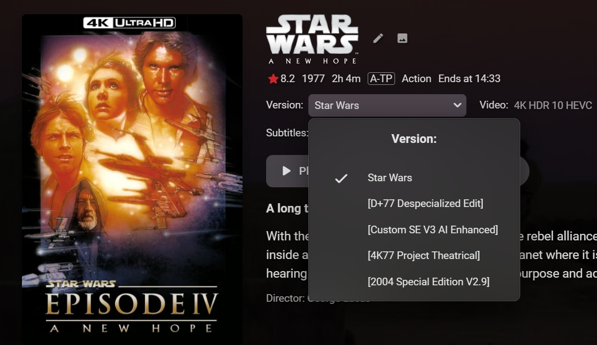Click the 4K HDR 10 HEVC video info
Viewport: 597px width, 345px height.
click(553, 105)
